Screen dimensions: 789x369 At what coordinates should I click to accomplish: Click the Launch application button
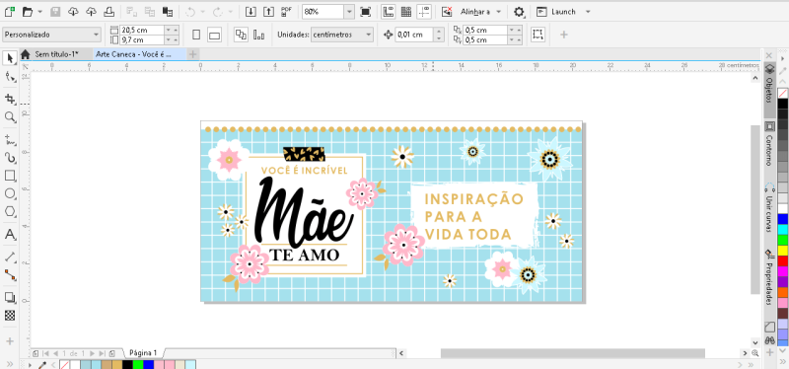coord(556,11)
